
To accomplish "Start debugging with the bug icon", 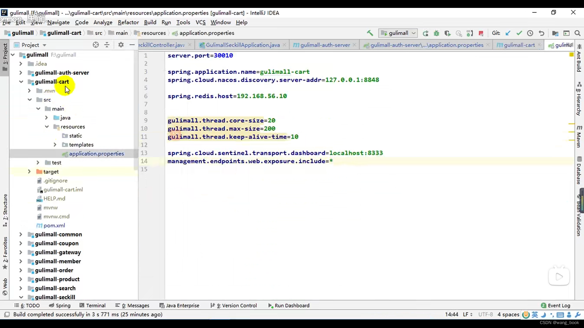I will pyautogui.click(x=436, y=33).
